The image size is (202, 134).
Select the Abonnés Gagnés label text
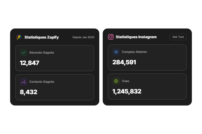[42, 53]
